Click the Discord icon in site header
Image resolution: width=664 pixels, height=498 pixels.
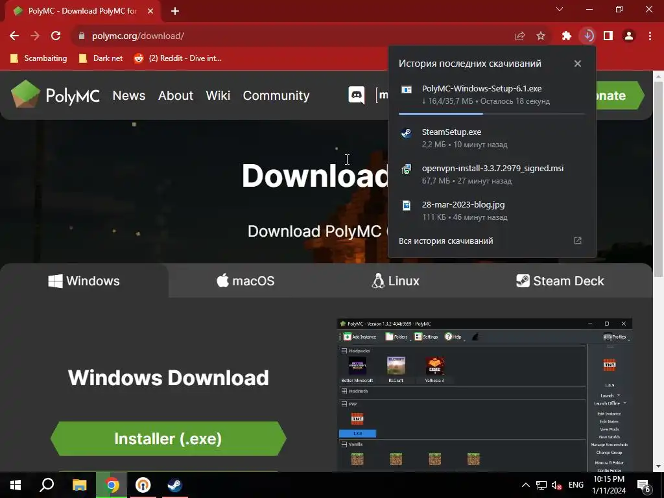point(357,95)
